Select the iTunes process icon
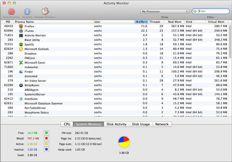This screenshot has height=162, width=232. click(x=21, y=31)
